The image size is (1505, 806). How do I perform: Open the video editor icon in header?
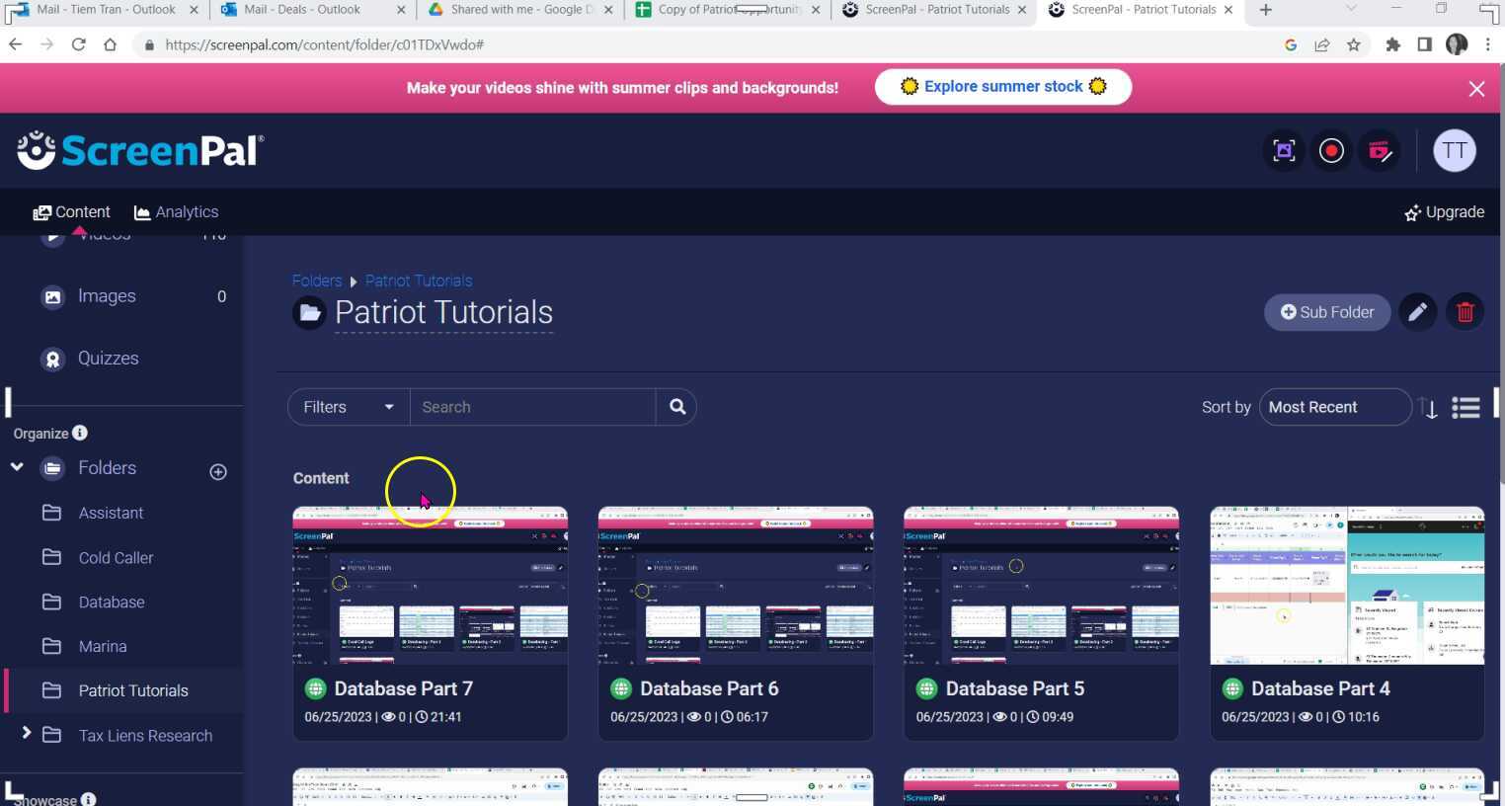pyautogui.click(x=1380, y=151)
